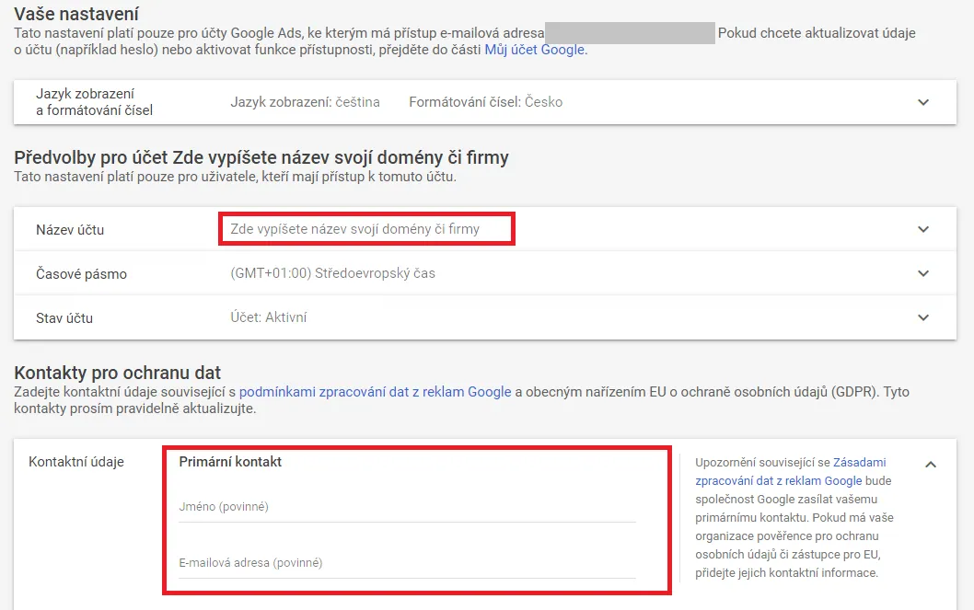Click the Jazyk zobrazení: čeština value
974x610 pixels.
click(305, 102)
